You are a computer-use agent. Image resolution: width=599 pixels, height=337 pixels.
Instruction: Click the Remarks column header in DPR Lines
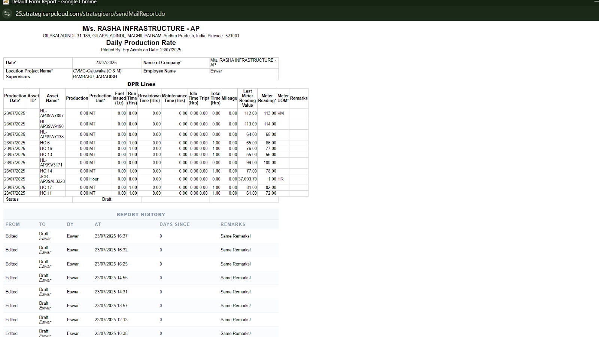tap(299, 98)
